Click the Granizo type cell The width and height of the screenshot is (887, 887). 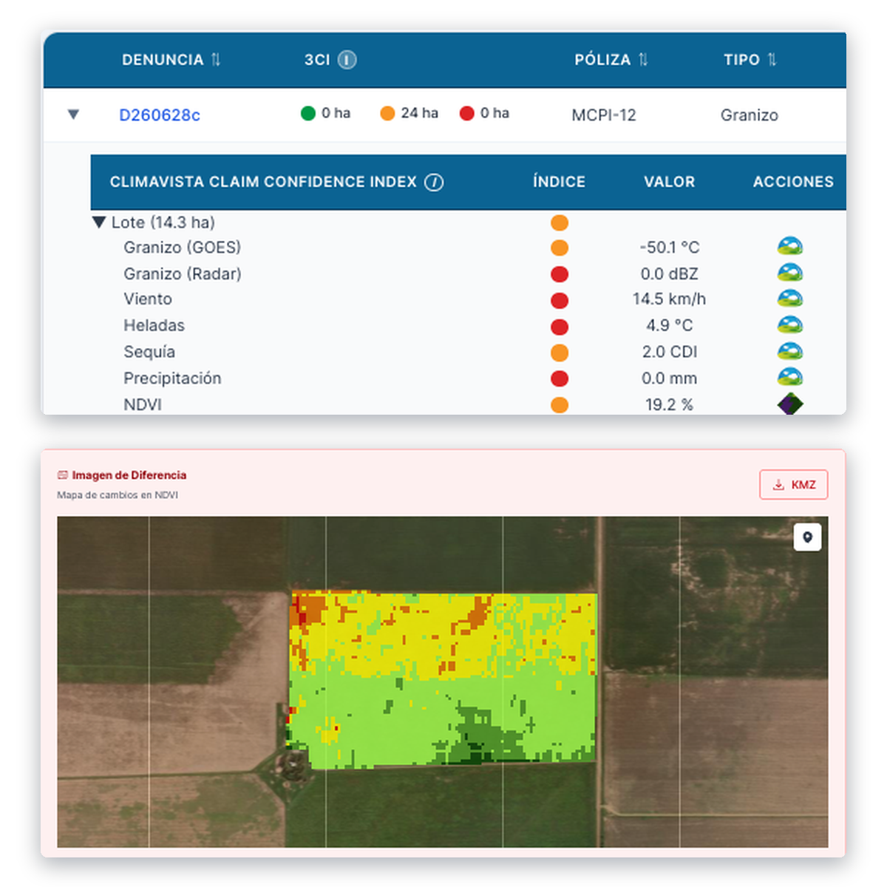point(750,115)
